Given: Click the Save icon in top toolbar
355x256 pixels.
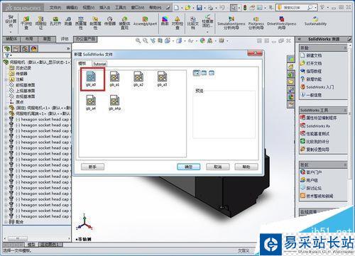Looking at the screenshot, I should point(200,8).
